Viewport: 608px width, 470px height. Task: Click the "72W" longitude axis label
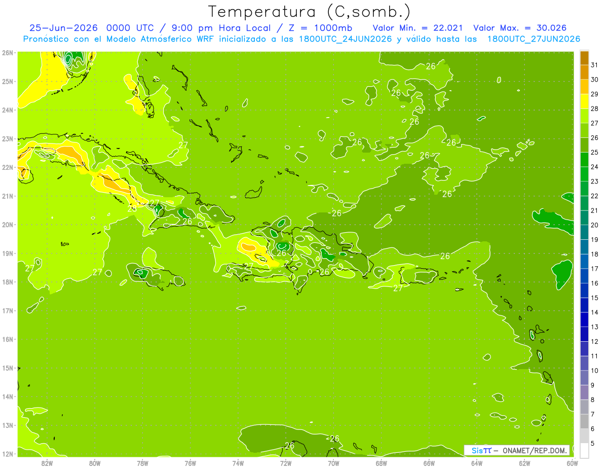tap(286, 463)
